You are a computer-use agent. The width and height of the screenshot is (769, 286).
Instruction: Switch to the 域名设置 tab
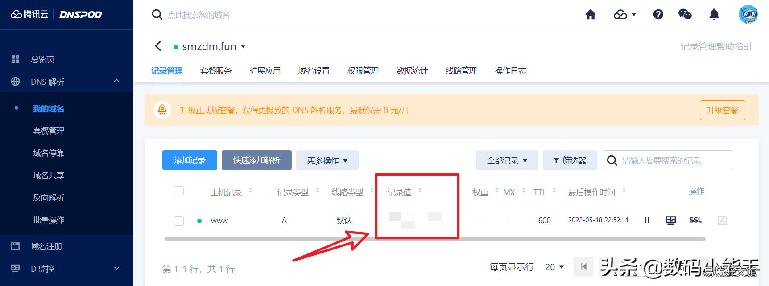coord(314,71)
